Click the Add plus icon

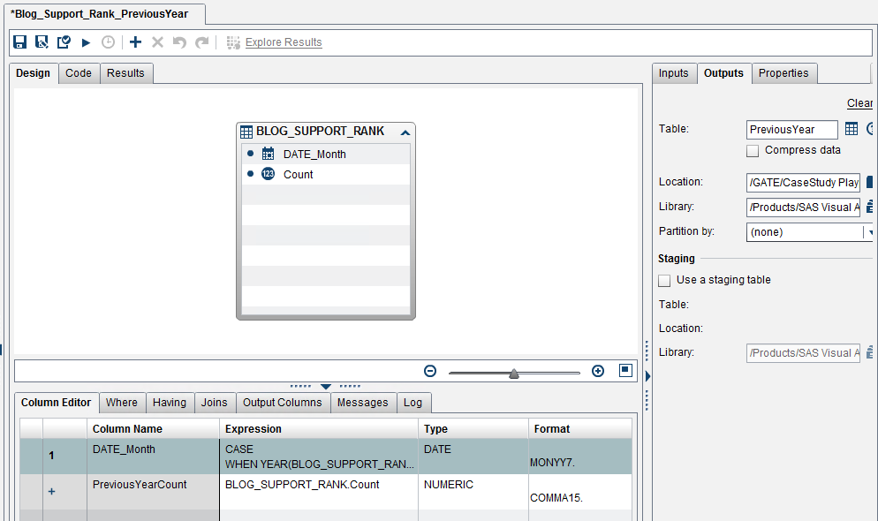135,42
